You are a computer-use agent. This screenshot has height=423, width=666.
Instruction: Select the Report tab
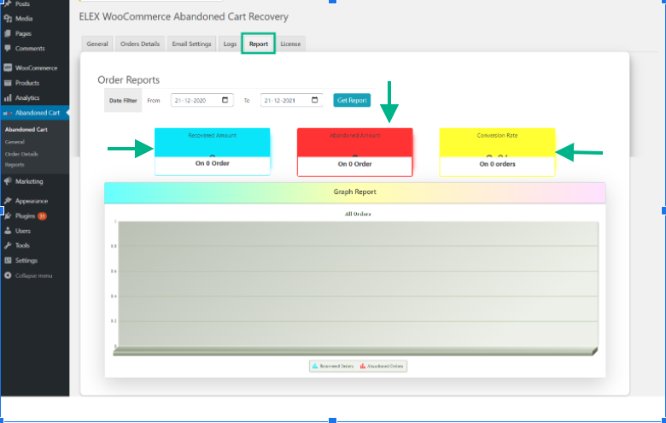[258, 44]
